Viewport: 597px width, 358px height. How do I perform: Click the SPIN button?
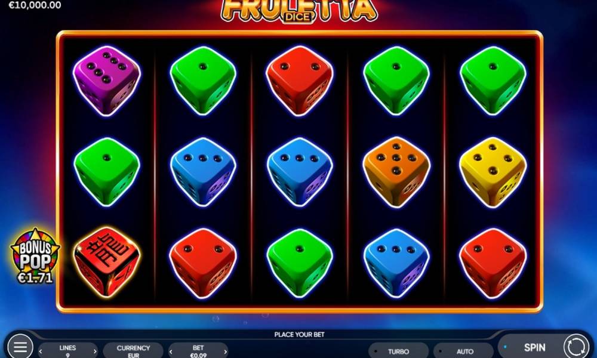(534, 347)
